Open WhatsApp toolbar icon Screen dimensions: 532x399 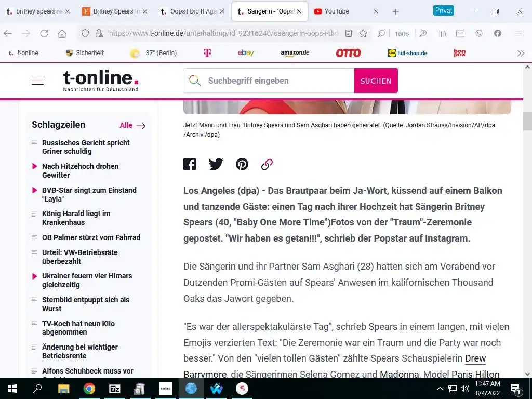(478, 33)
